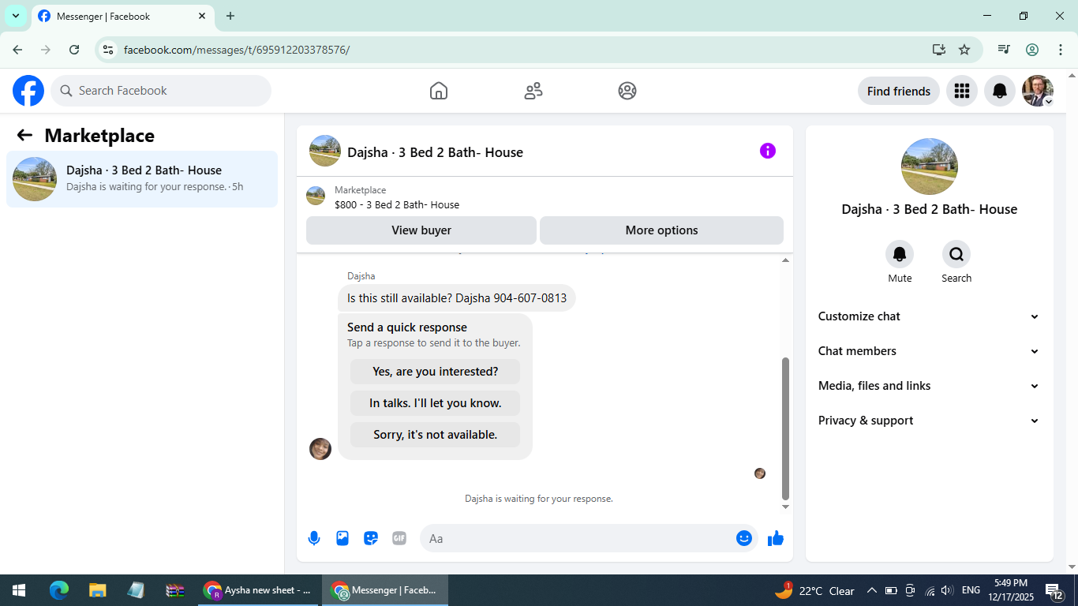
Task: Open File Explorer from taskbar
Action: click(x=97, y=590)
